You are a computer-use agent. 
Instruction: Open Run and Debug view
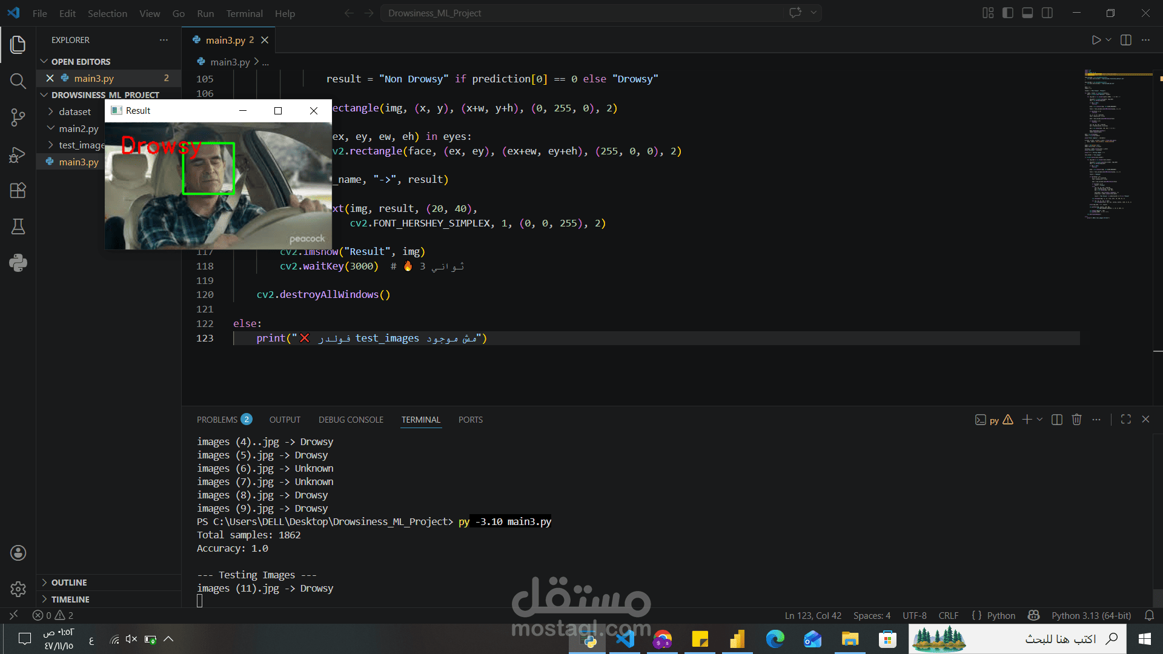coord(18,154)
